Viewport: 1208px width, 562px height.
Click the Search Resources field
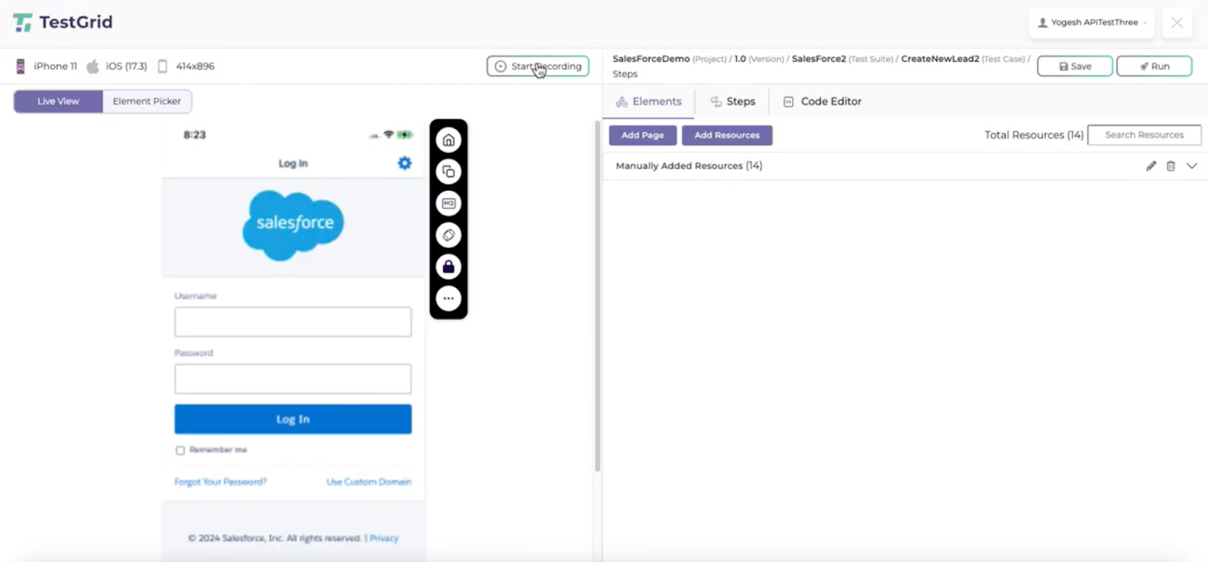click(1144, 135)
